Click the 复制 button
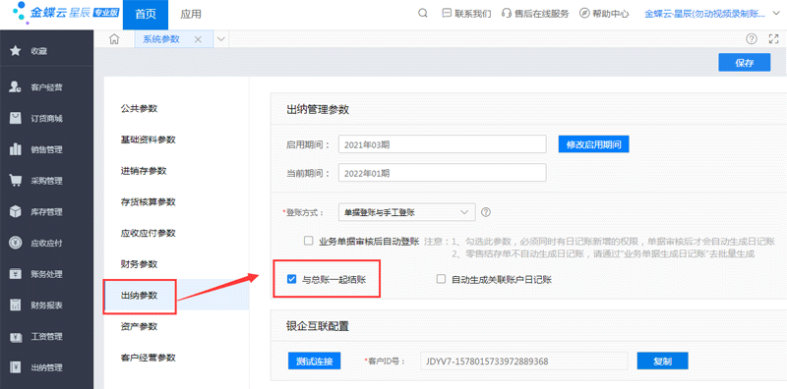The image size is (787, 389). tap(662, 361)
